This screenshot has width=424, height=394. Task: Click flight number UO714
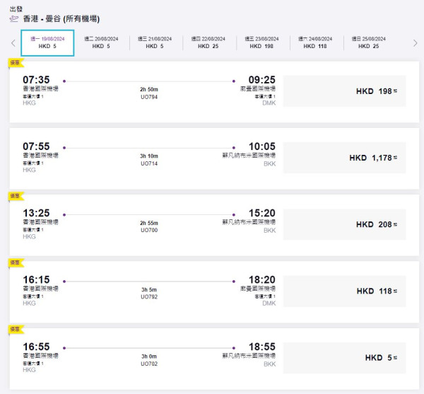(x=149, y=163)
